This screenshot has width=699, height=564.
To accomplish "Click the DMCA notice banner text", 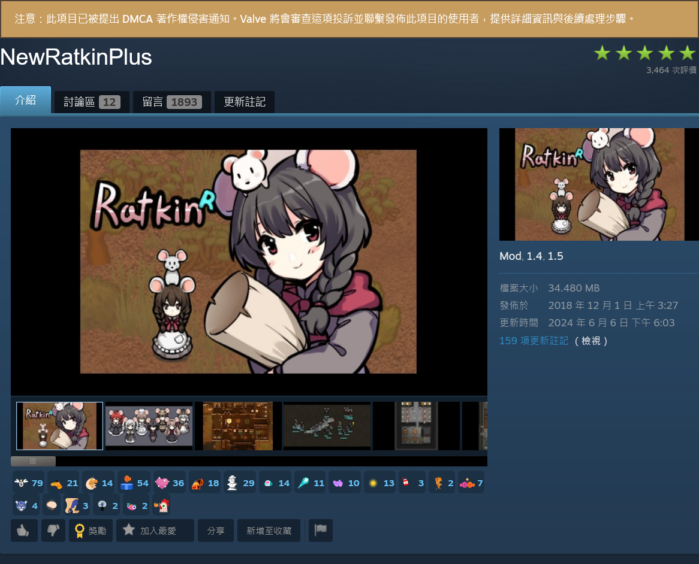I will 324,19.
